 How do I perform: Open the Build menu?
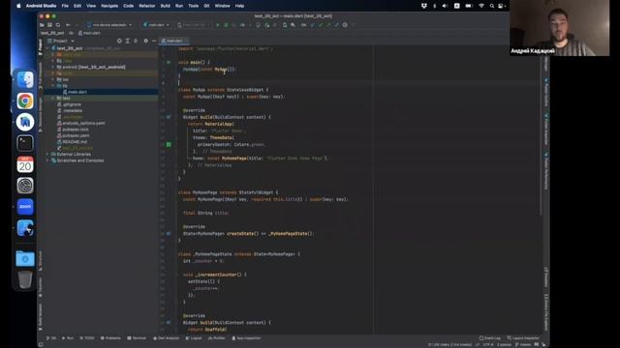click(x=166, y=6)
